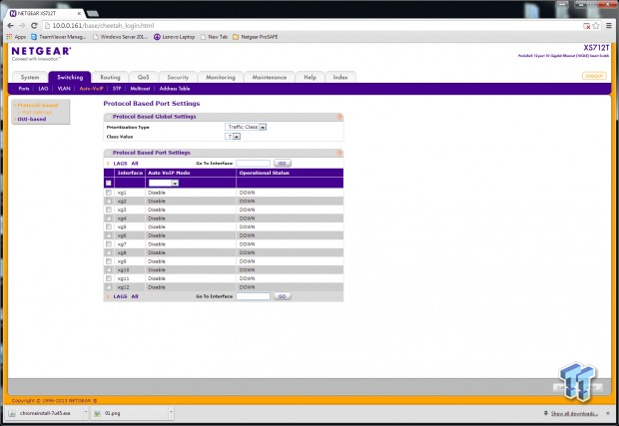
Task: Click the lower GO button
Action: [283, 296]
